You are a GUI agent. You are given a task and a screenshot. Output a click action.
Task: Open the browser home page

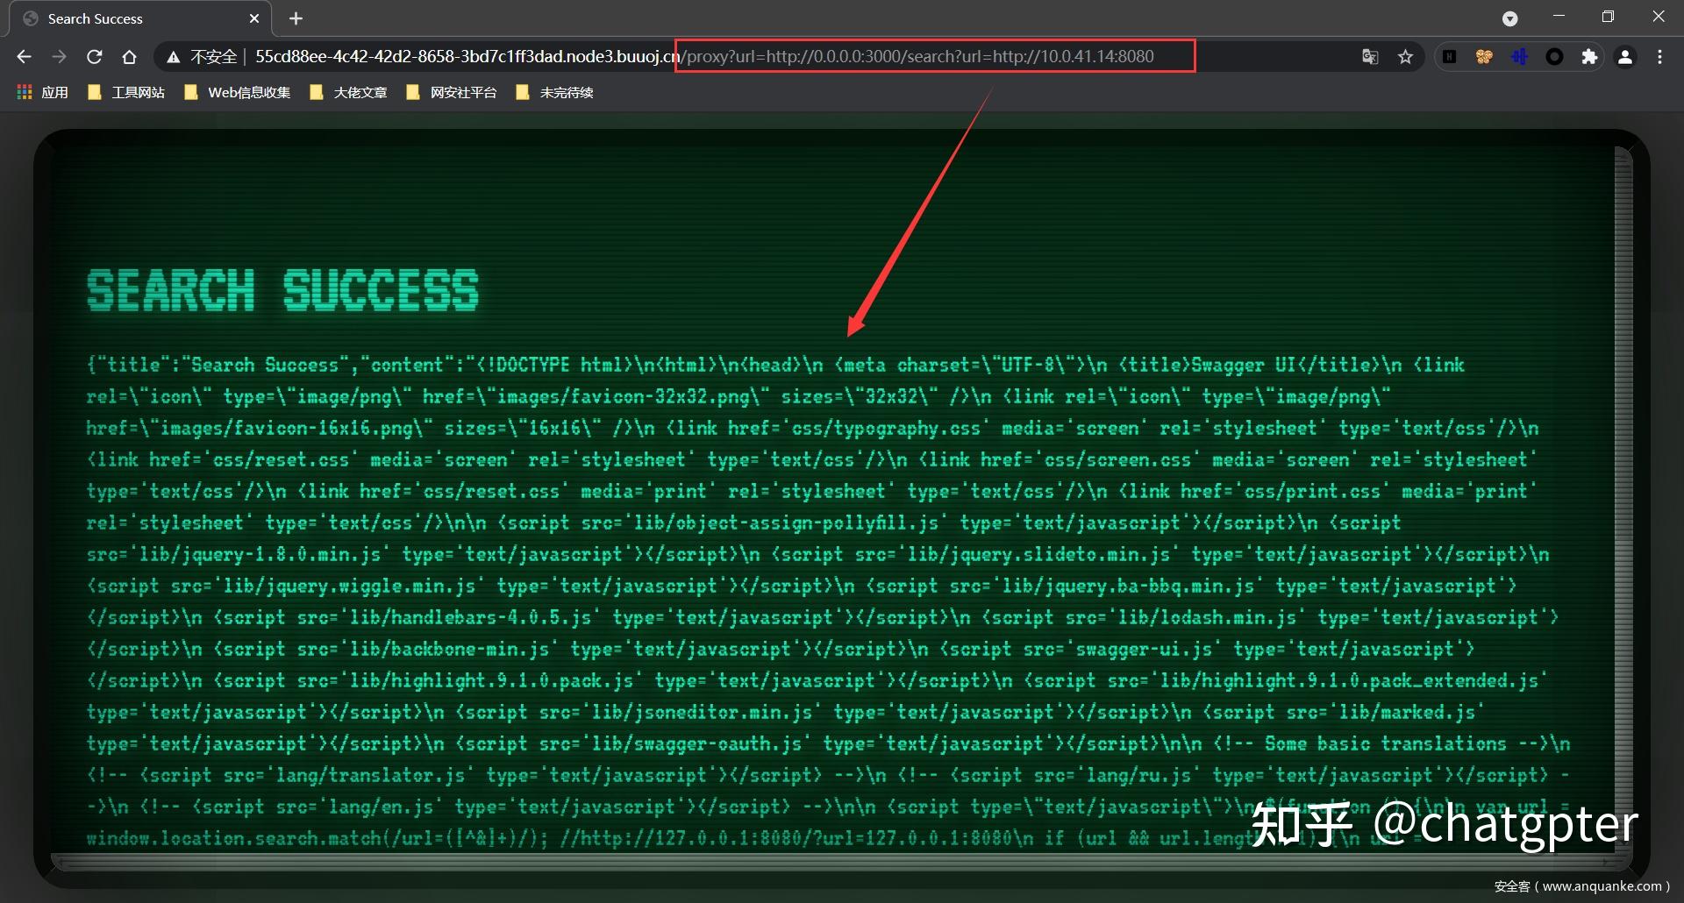129,55
